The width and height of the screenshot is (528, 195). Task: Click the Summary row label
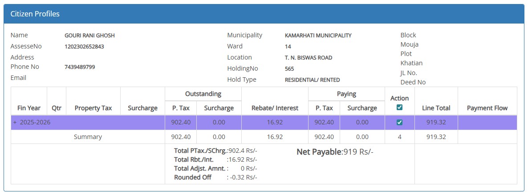pos(88,137)
